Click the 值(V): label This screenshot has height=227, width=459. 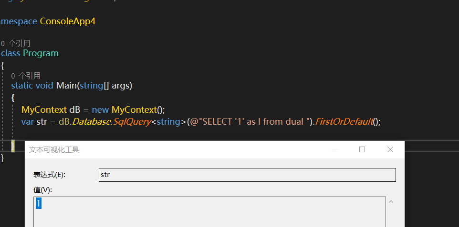(42, 190)
